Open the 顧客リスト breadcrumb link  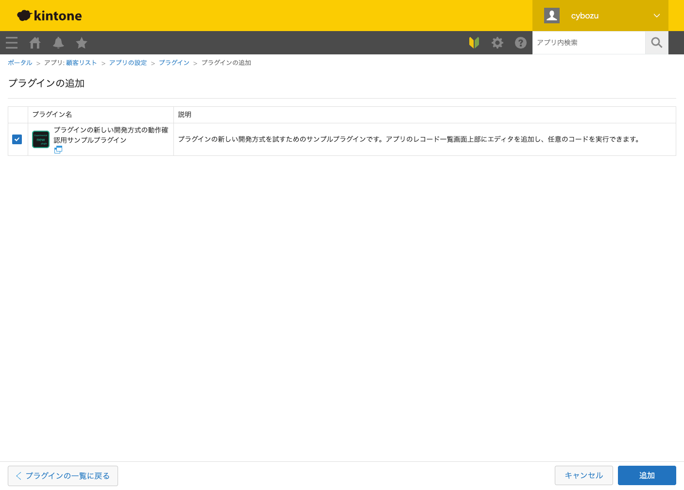82,63
